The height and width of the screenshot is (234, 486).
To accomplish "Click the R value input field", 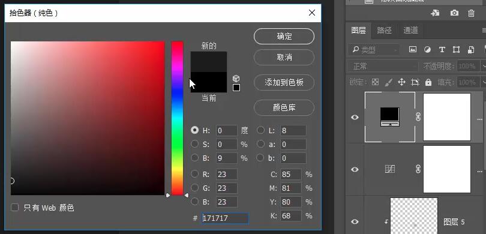I will pos(227,174).
